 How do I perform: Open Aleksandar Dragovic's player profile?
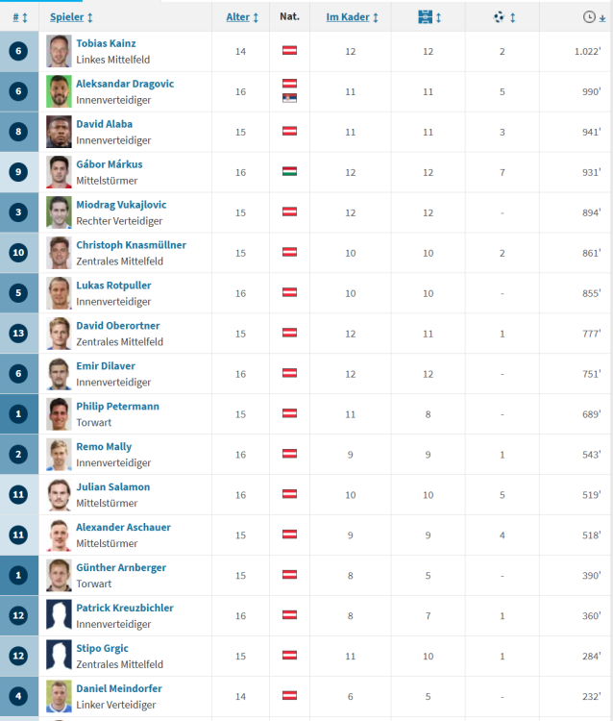[x=125, y=84]
